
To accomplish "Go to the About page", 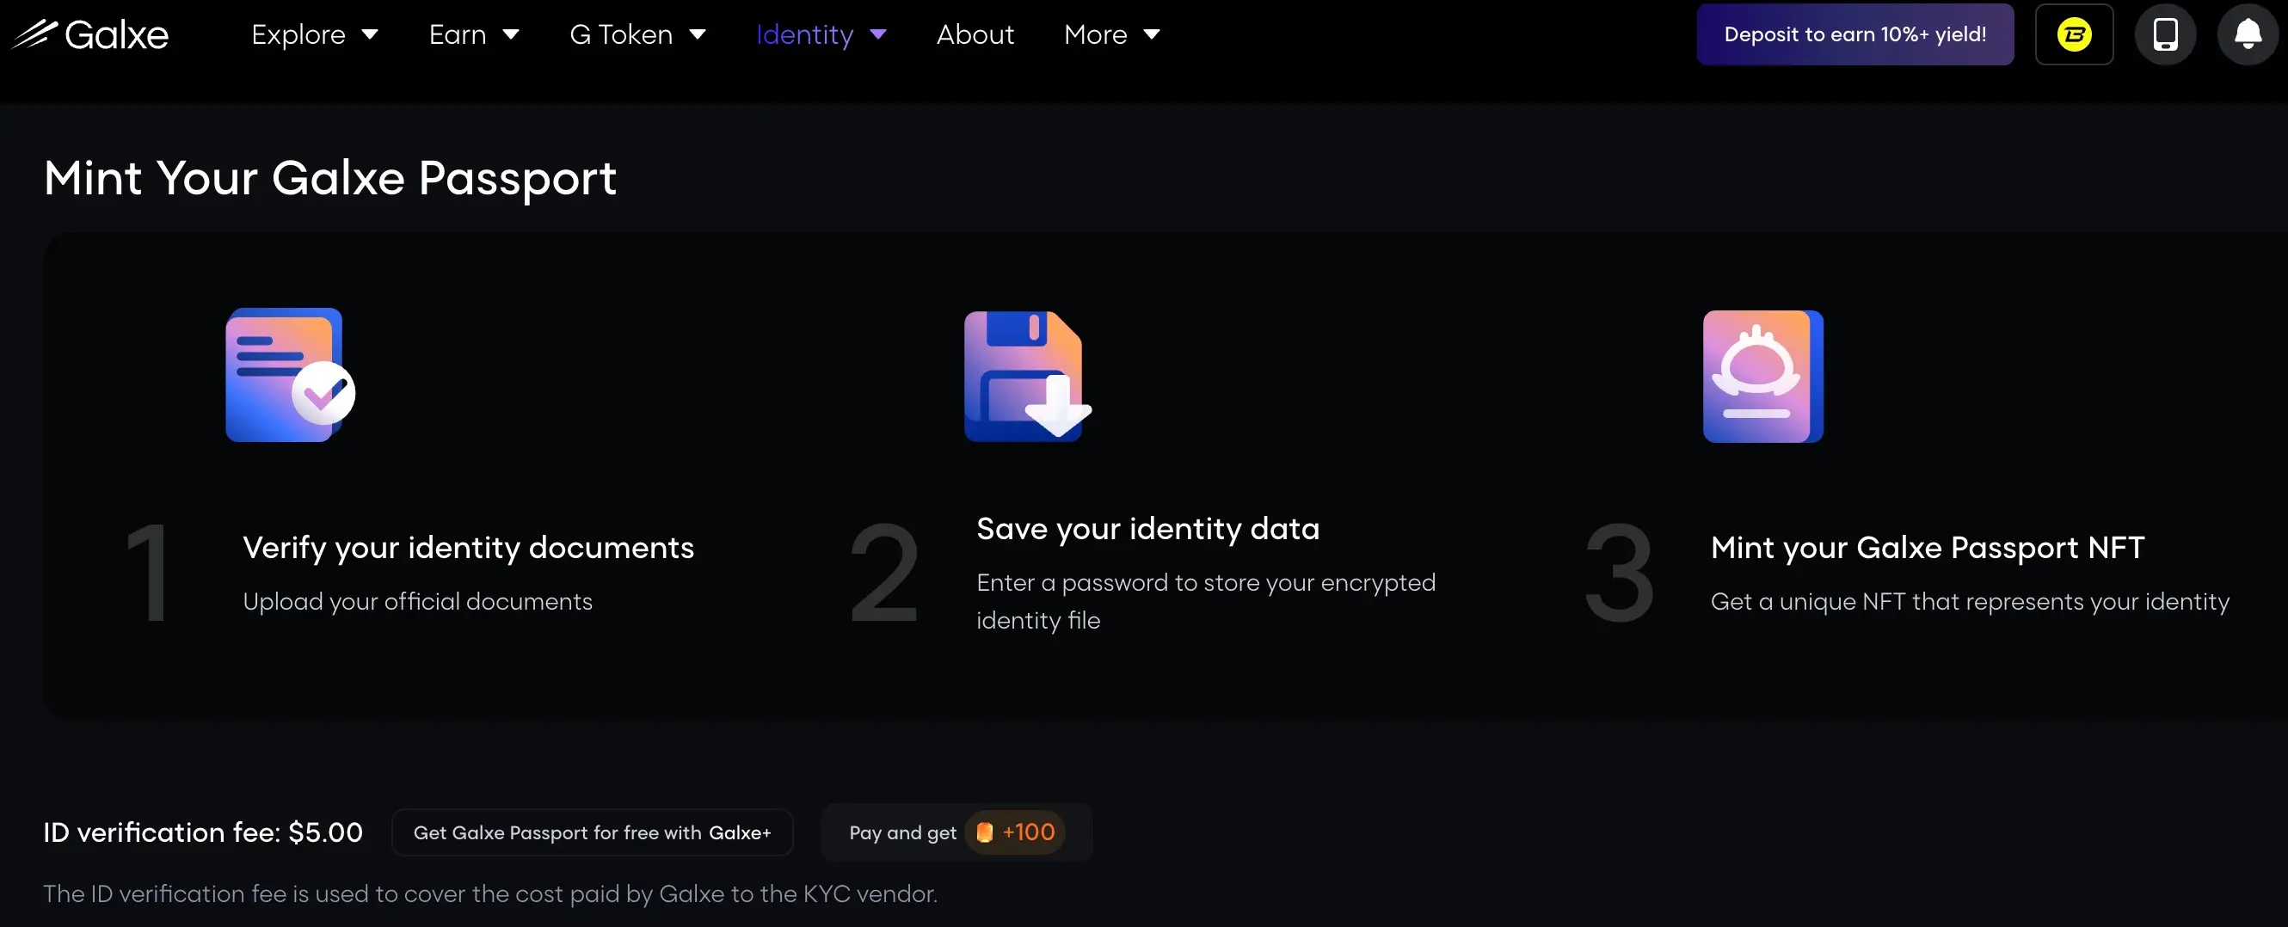I will click(975, 34).
